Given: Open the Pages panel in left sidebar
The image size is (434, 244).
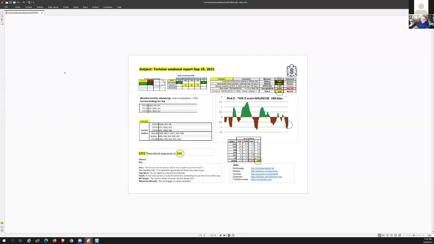Looking at the screenshot, I should (x=2, y=13).
